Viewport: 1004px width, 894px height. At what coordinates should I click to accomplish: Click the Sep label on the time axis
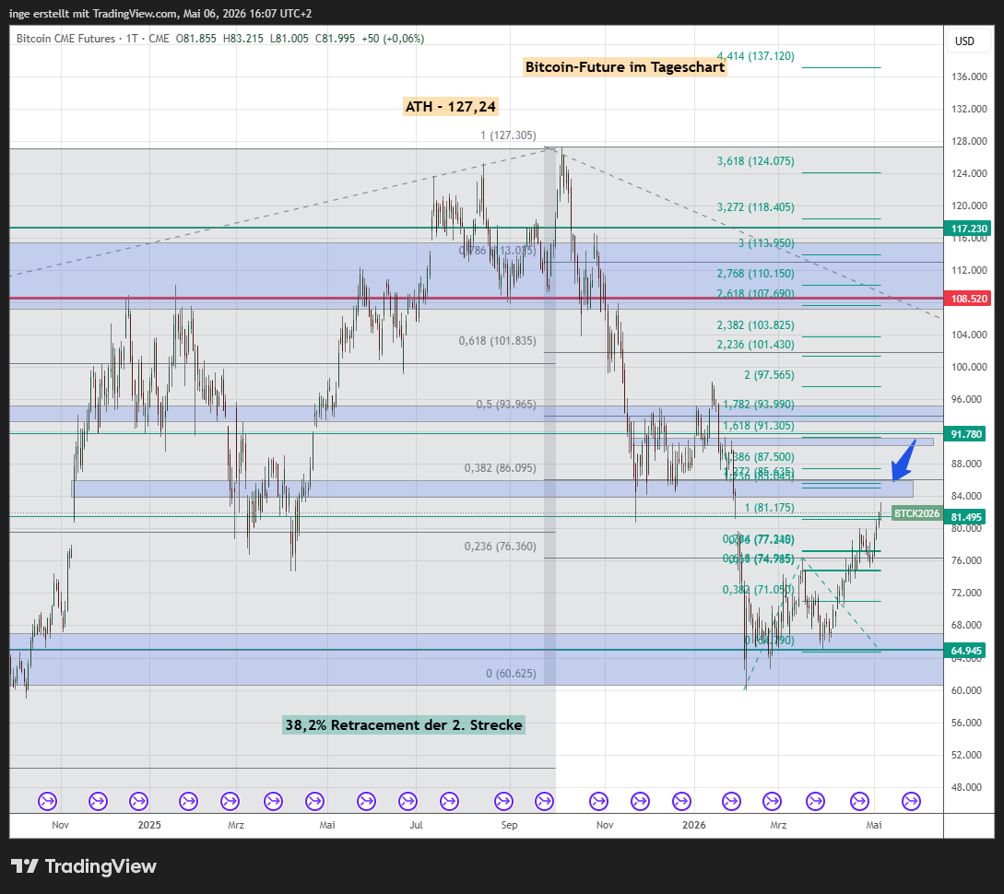coord(509,825)
